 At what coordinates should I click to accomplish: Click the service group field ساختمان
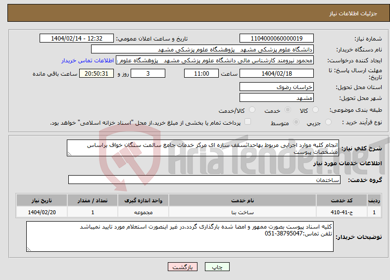point(204,180)
